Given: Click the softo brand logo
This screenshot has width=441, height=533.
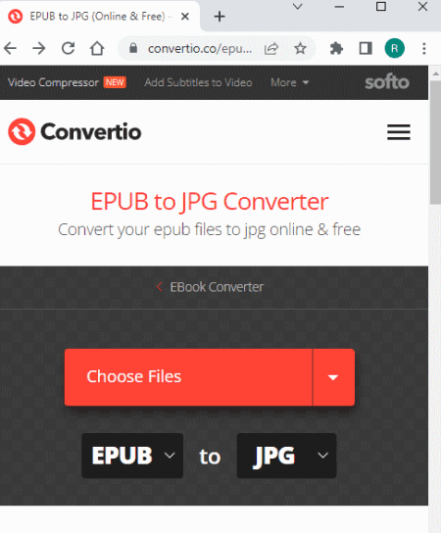Looking at the screenshot, I should coord(387,82).
